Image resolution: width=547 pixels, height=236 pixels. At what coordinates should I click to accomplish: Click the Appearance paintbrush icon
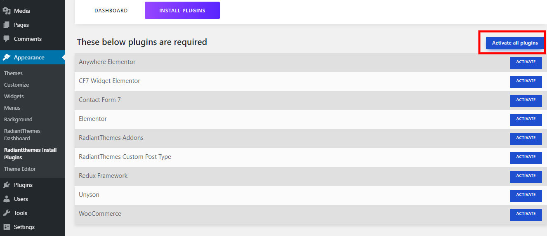[x=7, y=57]
